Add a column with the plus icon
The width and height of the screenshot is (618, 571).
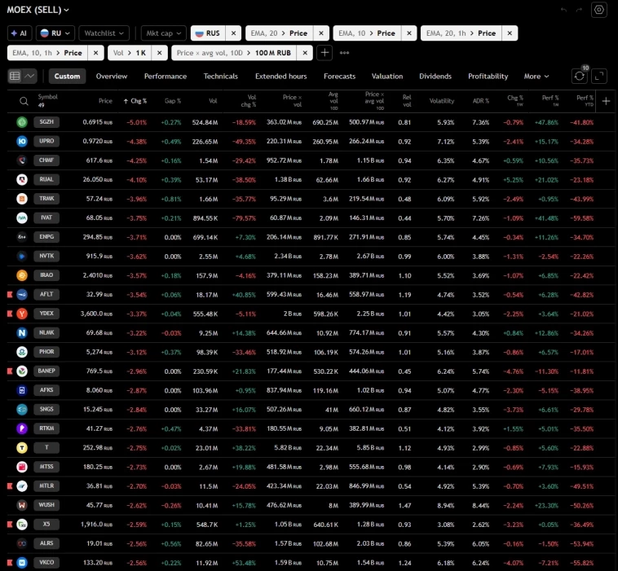coord(606,101)
